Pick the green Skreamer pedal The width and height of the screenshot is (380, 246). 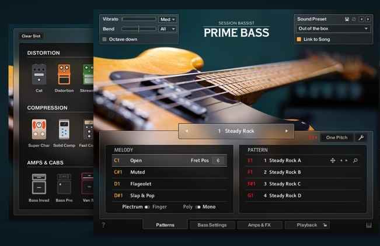click(x=88, y=74)
